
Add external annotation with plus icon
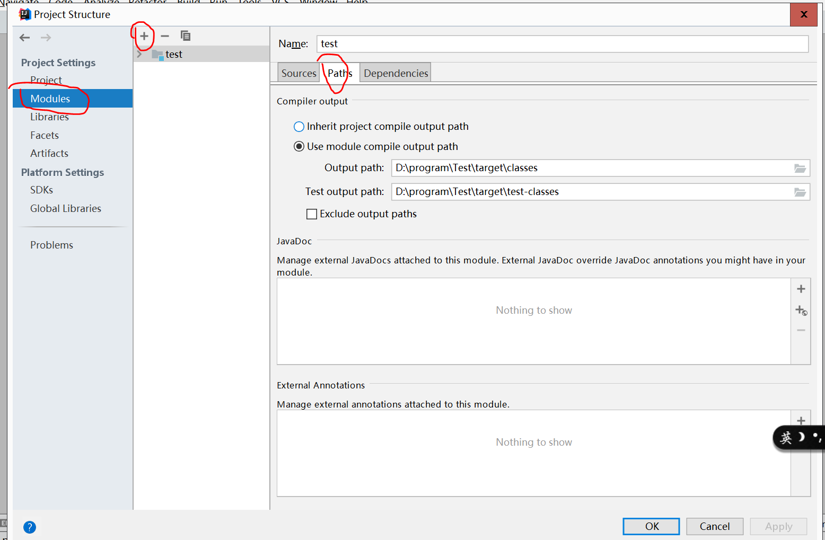801,421
